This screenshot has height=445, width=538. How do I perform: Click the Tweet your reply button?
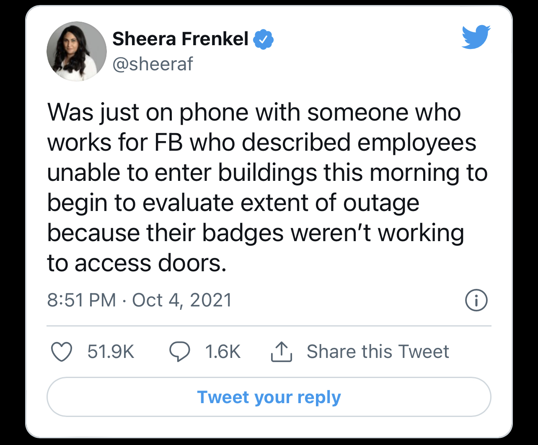pyautogui.click(x=269, y=397)
